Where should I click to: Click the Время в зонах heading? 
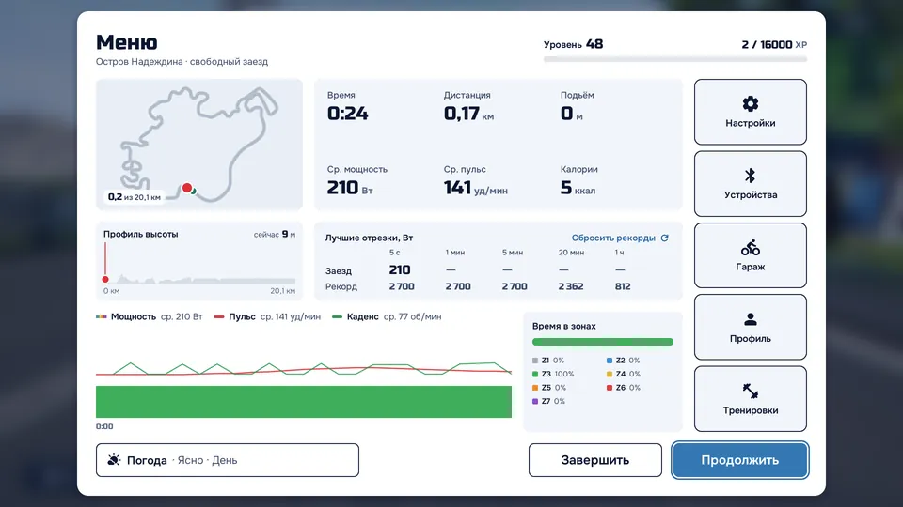tap(563, 326)
